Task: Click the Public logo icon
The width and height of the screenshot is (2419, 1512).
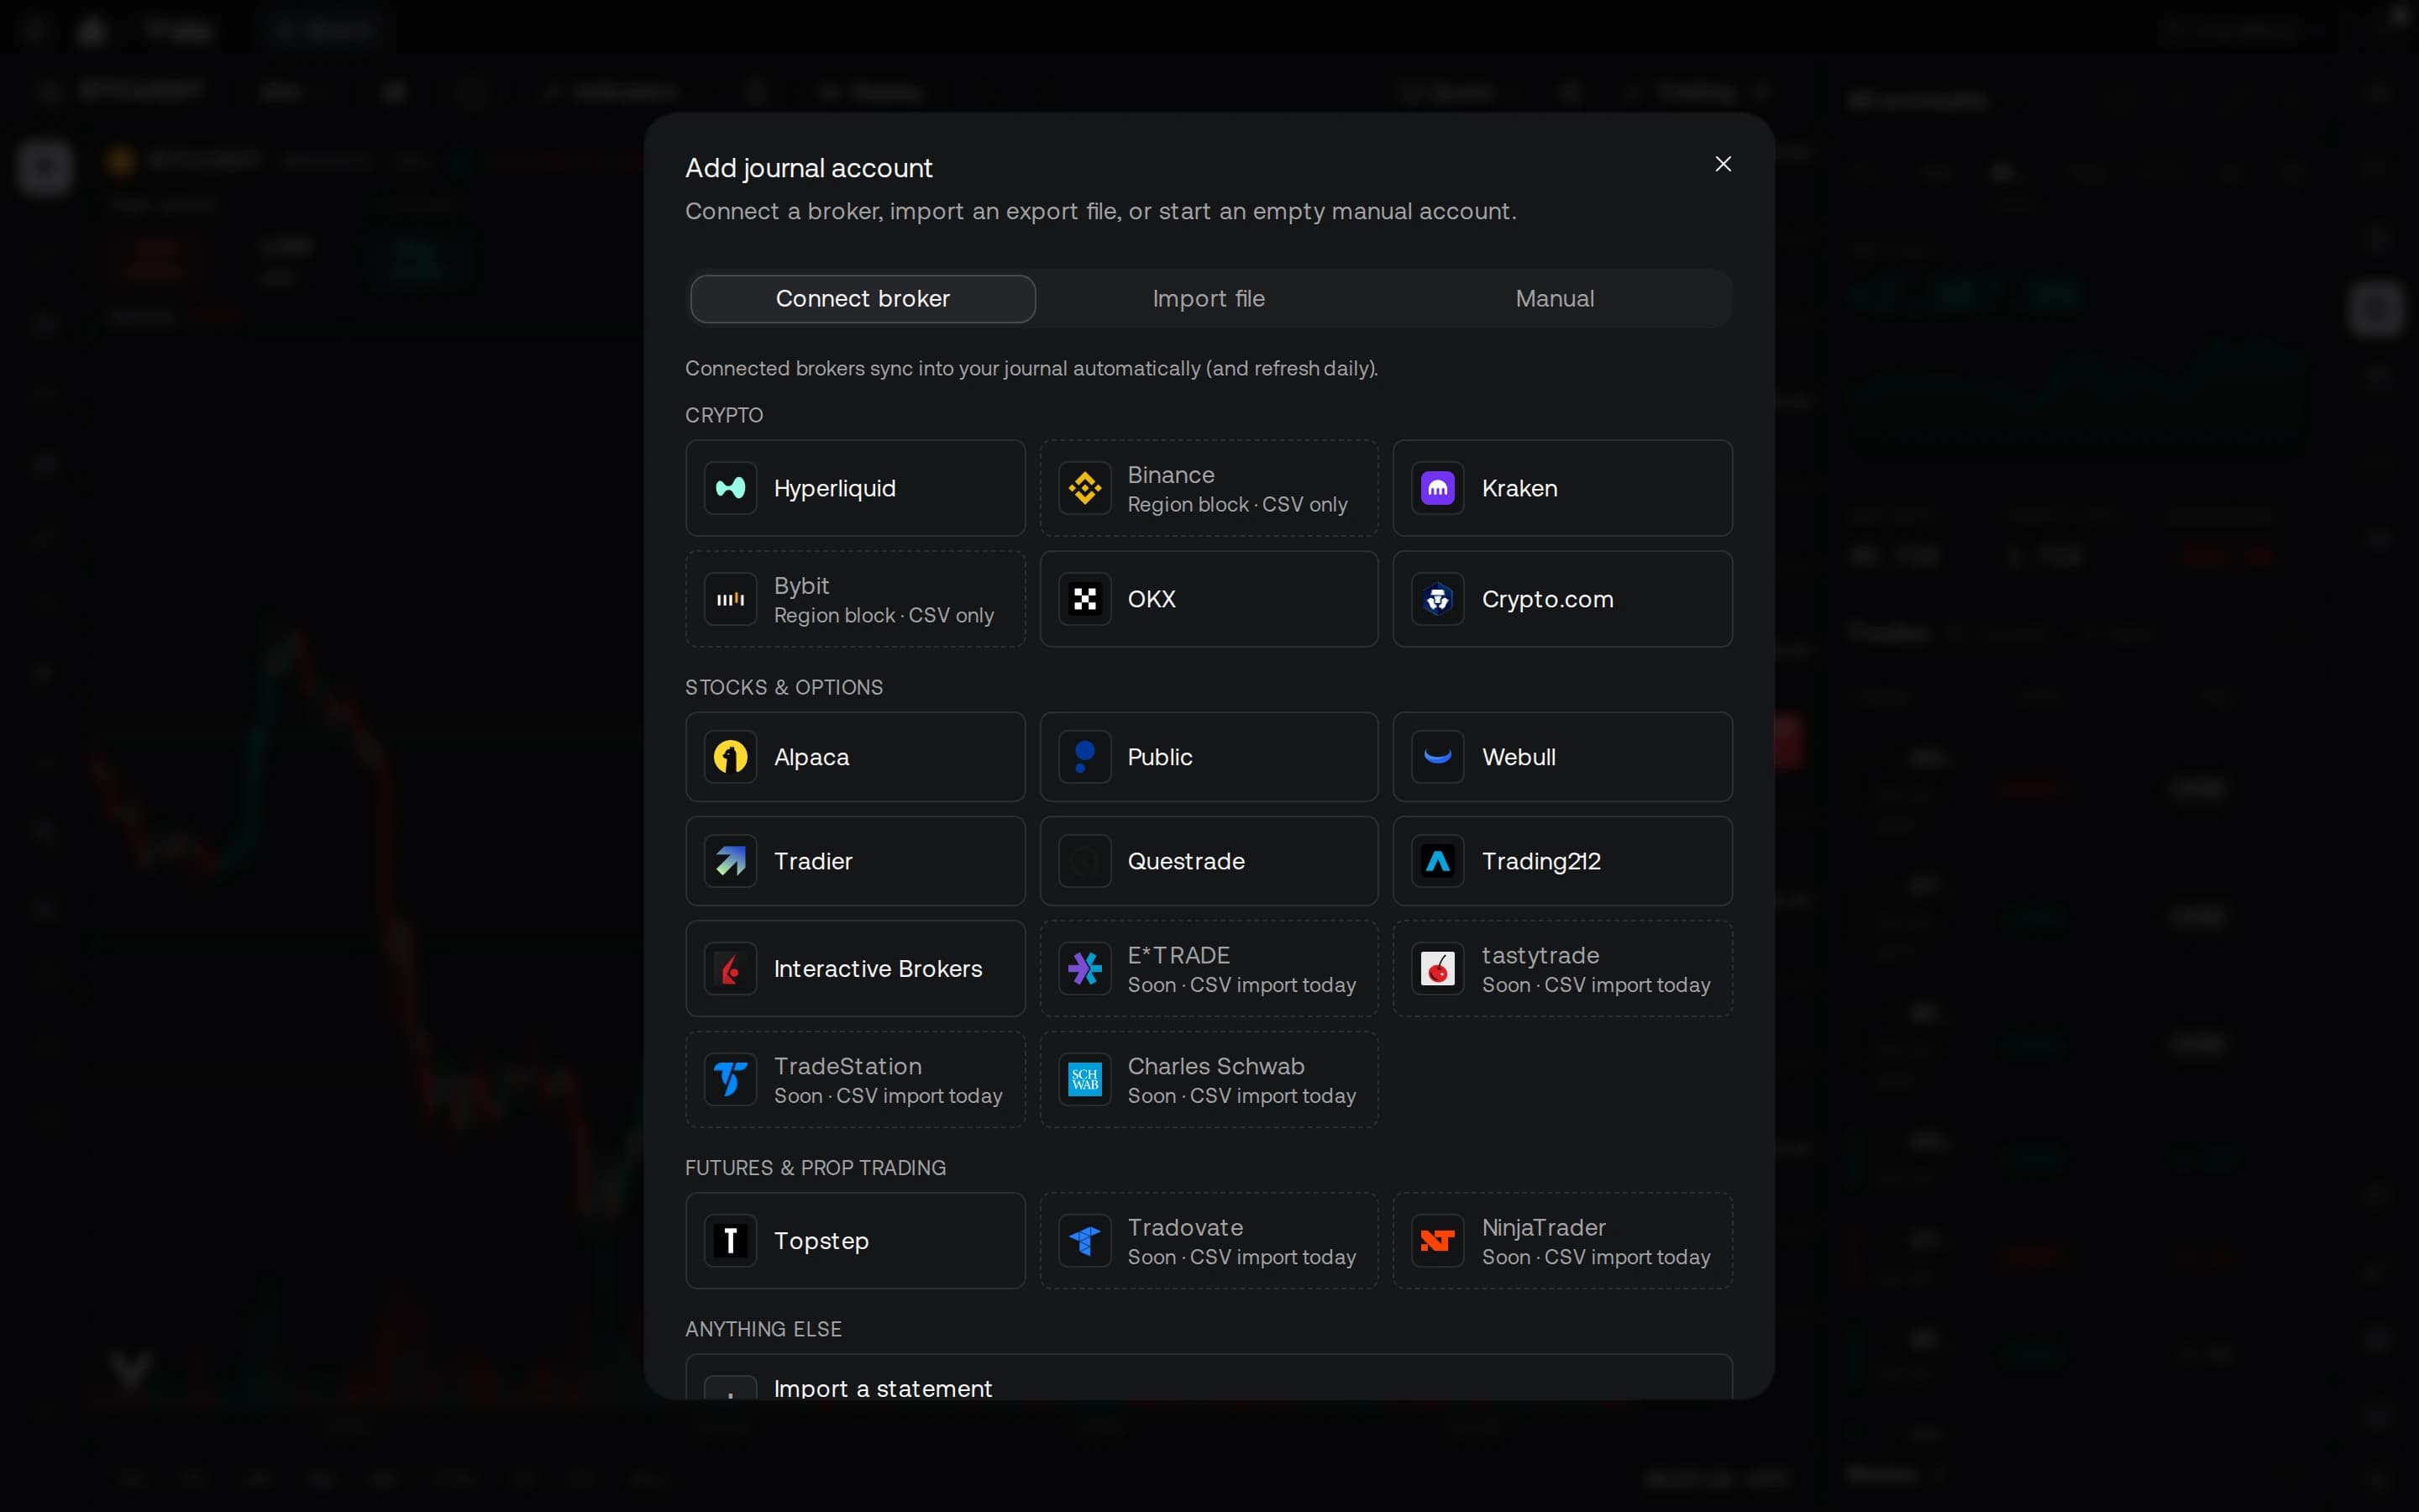Action: pos(1084,757)
